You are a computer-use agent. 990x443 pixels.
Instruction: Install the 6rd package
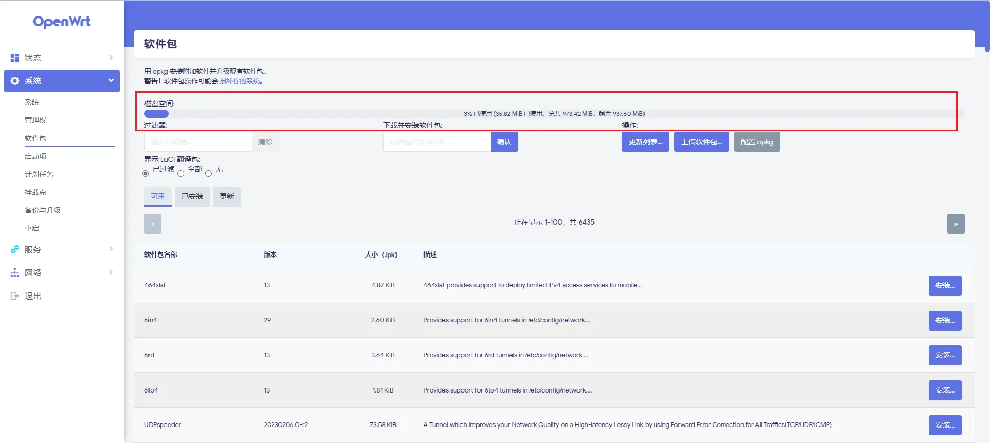coord(945,355)
